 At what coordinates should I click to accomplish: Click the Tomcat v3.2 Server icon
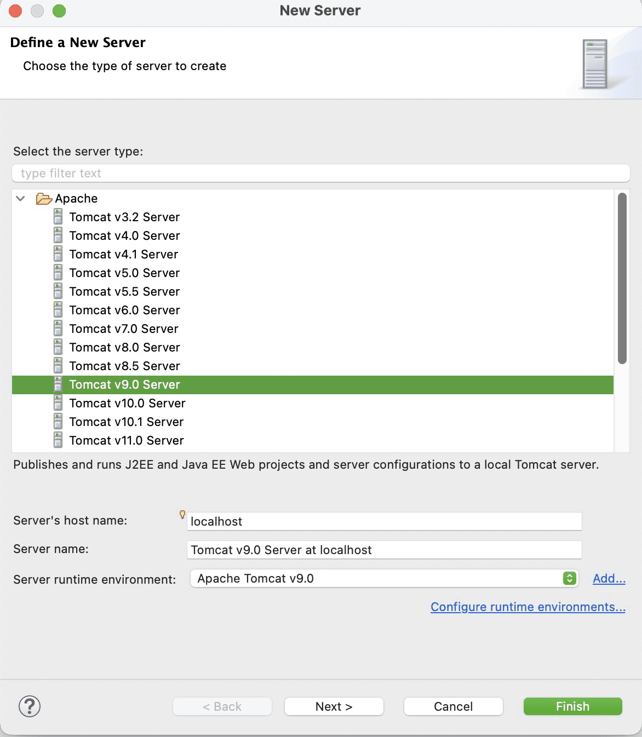pos(58,217)
